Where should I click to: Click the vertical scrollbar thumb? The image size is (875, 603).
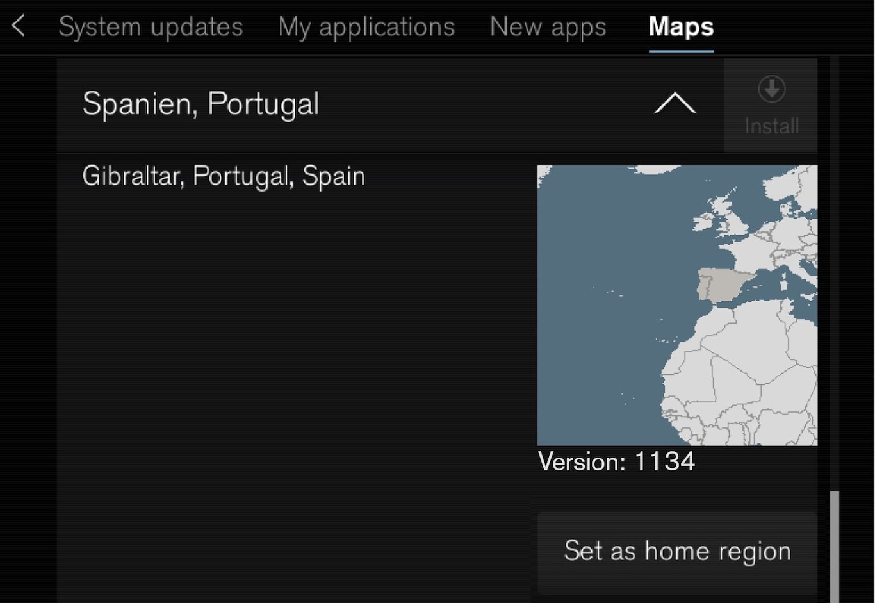[x=834, y=545]
